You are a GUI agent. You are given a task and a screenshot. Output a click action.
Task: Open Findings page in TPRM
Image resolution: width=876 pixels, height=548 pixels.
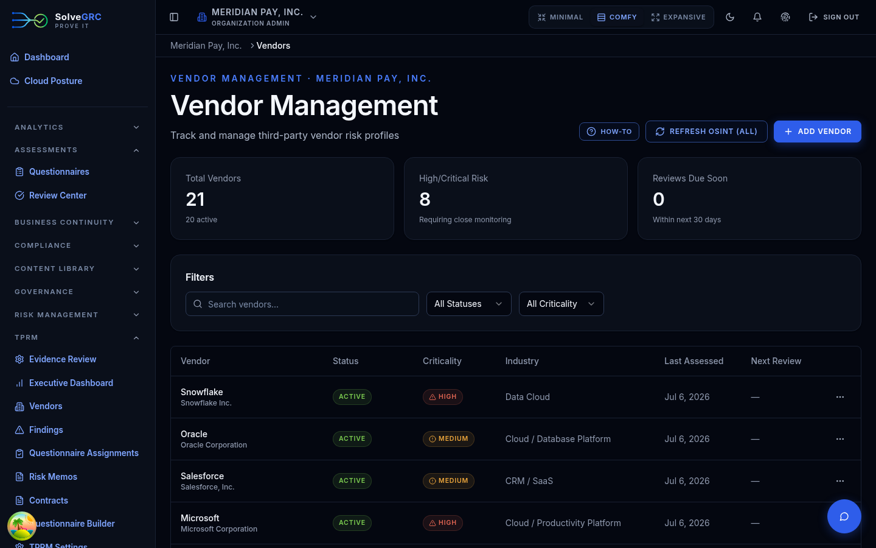(46, 430)
